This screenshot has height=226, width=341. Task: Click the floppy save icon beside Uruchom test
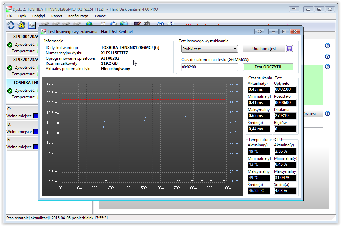tap(289, 48)
